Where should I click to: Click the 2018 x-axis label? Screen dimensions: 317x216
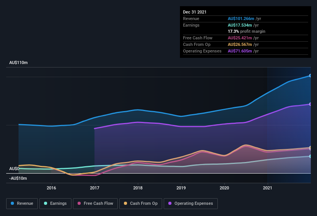138,188
